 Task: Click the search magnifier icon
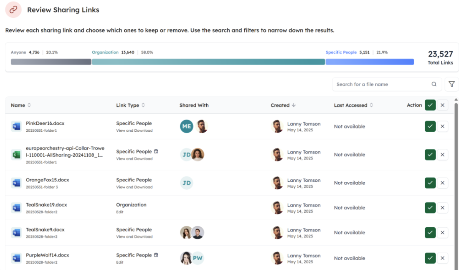click(434, 84)
